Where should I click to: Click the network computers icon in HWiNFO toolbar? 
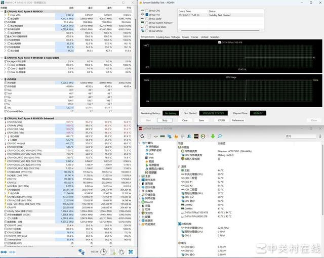(x=80, y=251)
